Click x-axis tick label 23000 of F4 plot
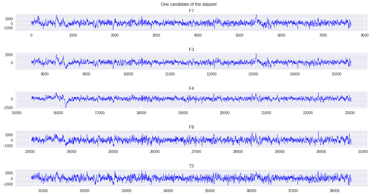The width and height of the screenshot is (371, 195). click(x=350, y=113)
